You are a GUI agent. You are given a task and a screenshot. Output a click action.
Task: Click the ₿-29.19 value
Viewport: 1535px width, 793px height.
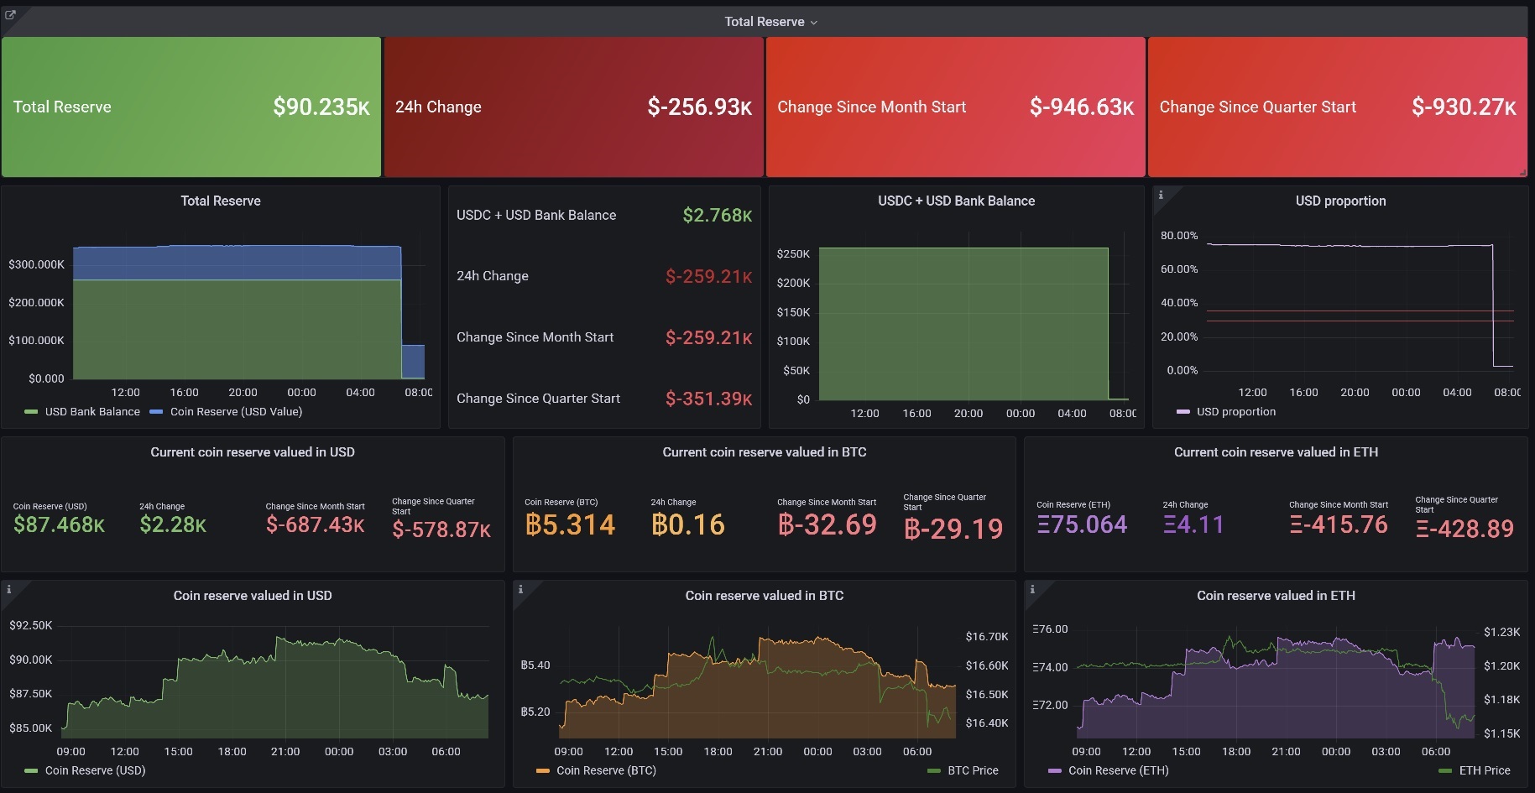[953, 529]
